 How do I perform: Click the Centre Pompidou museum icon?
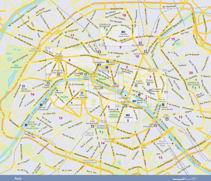[136, 86]
